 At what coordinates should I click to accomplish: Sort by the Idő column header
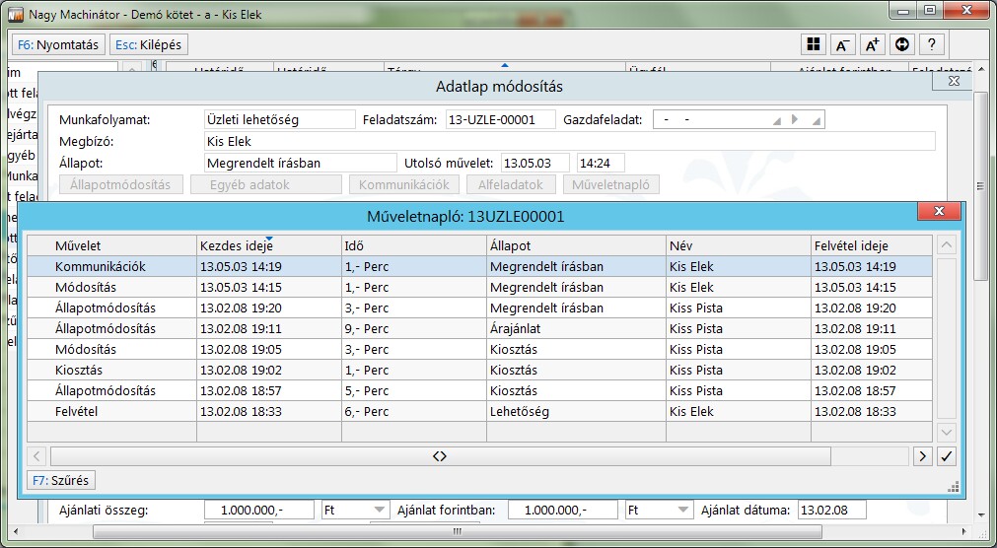pyautogui.click(x=414, y=245)
